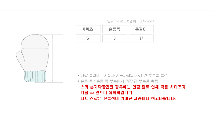The width and height of the screenshot is (212, 125).
Task: Click the bullet before 손등 폭
Action: click(x=78, y=81)
